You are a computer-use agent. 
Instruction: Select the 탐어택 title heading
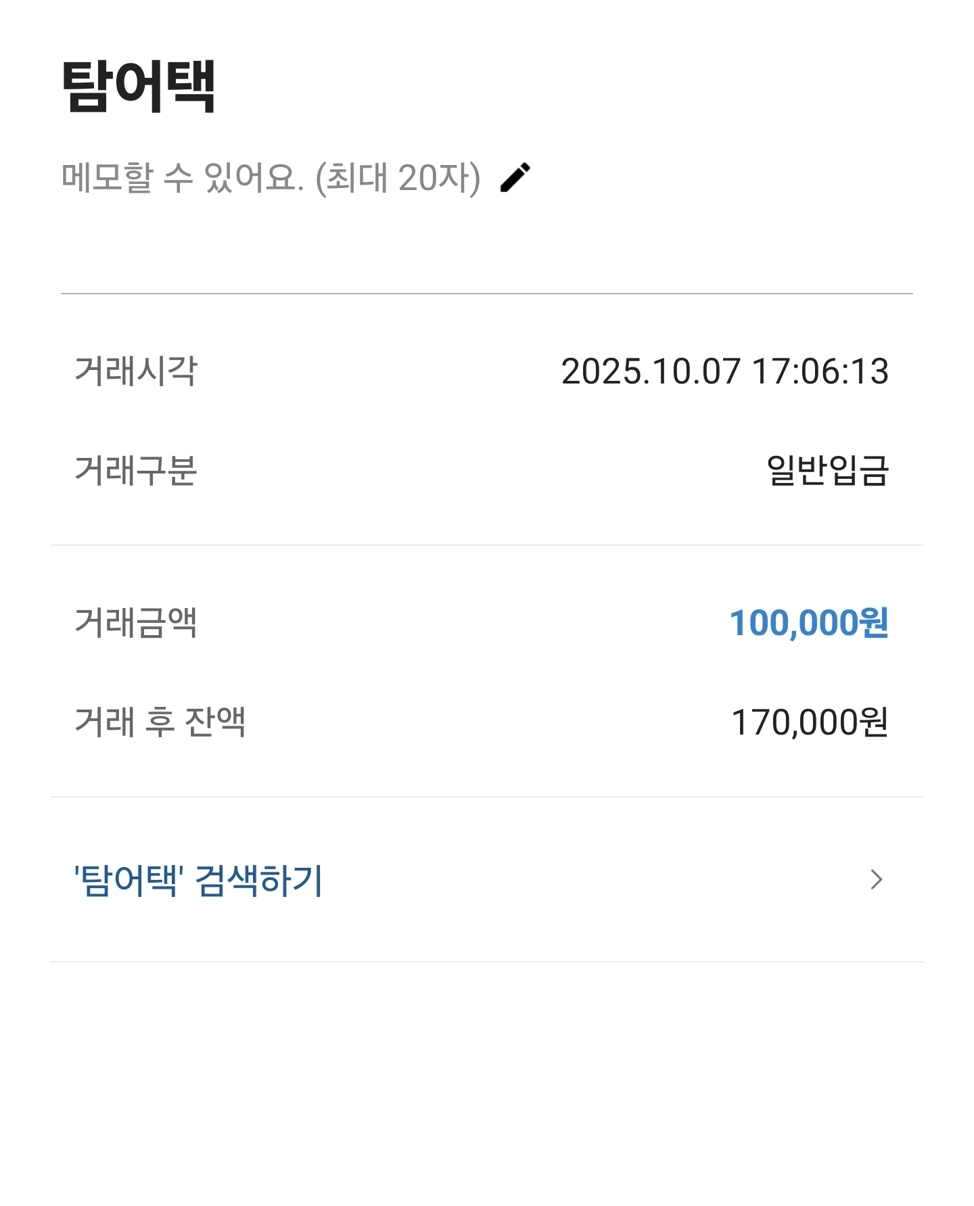tap(139, 86)
